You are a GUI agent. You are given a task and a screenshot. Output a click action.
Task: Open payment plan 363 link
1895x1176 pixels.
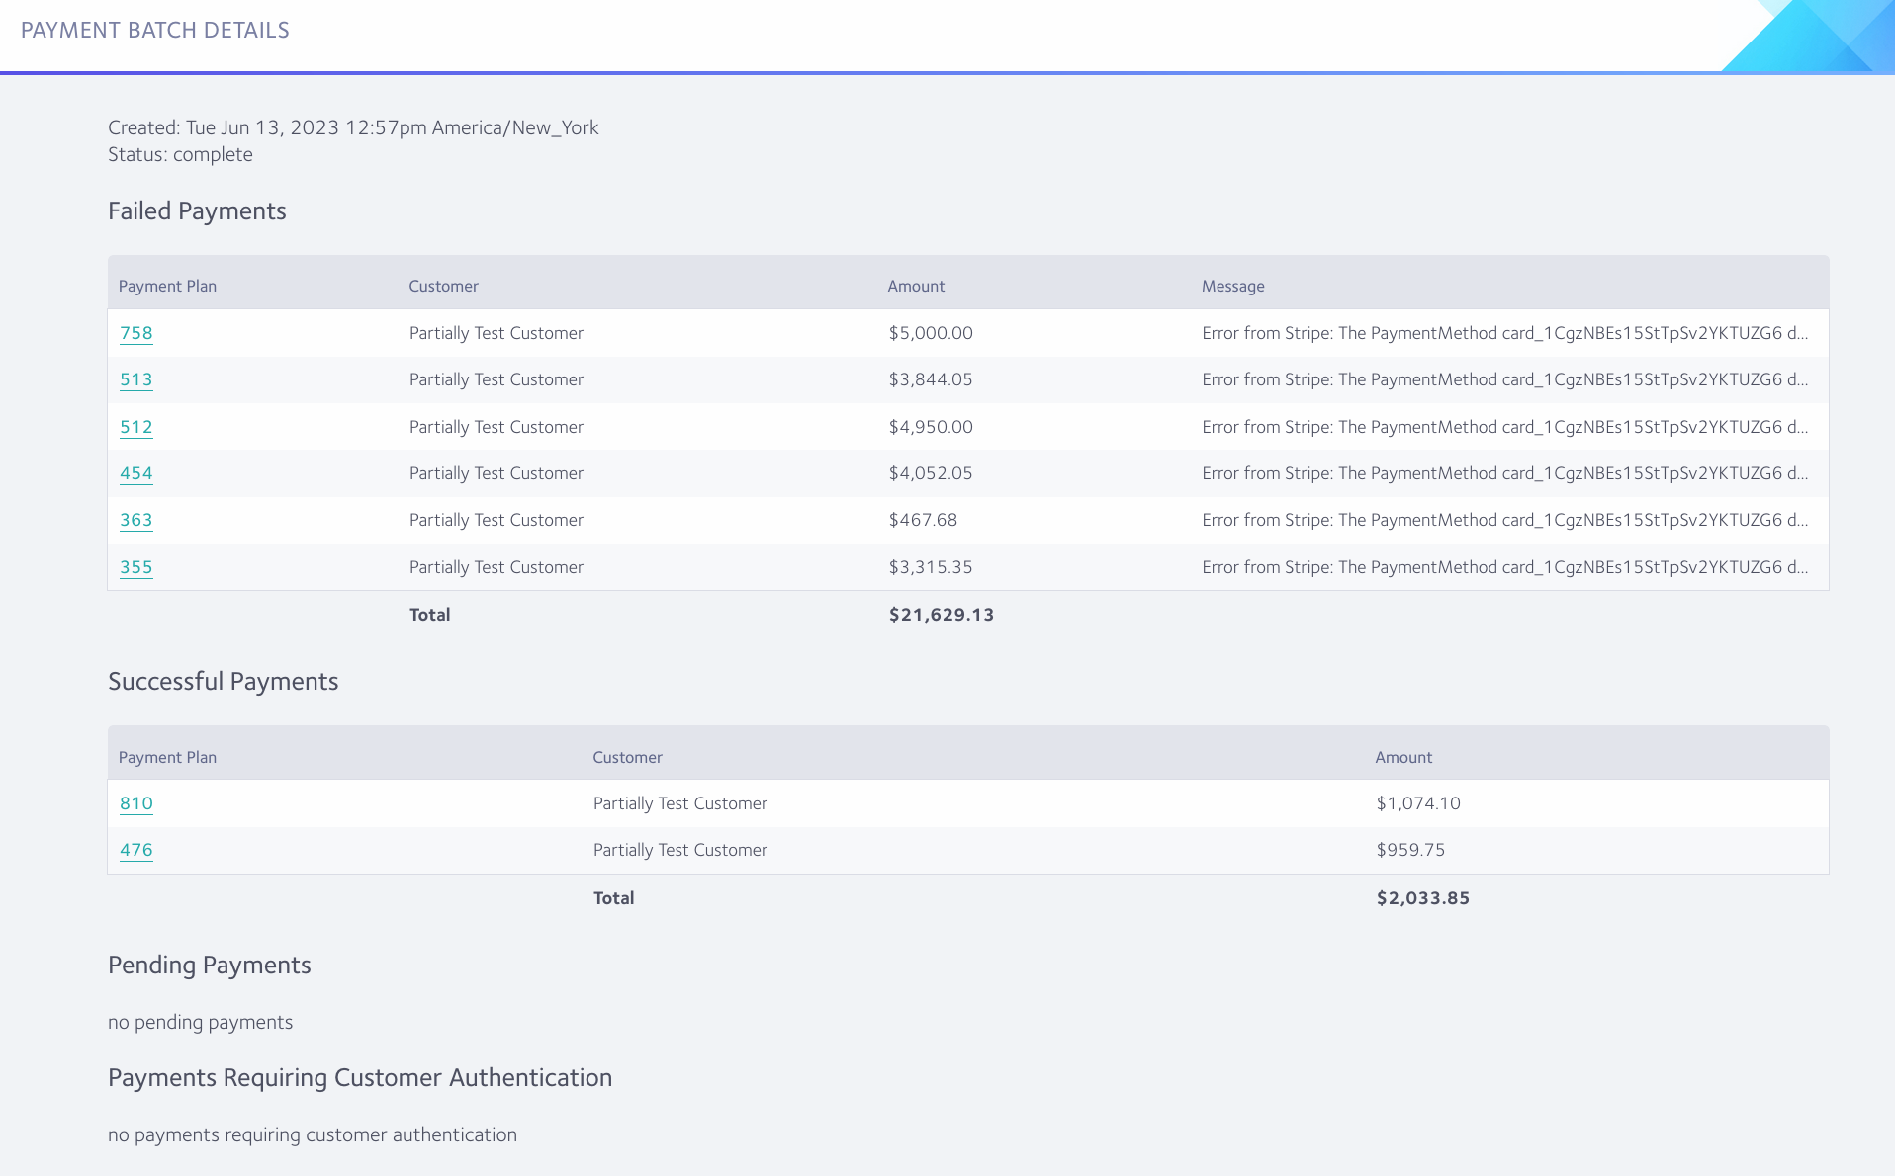point(136,520)
